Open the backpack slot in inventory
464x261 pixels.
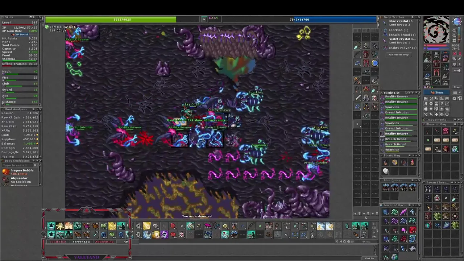coord(445,58)
